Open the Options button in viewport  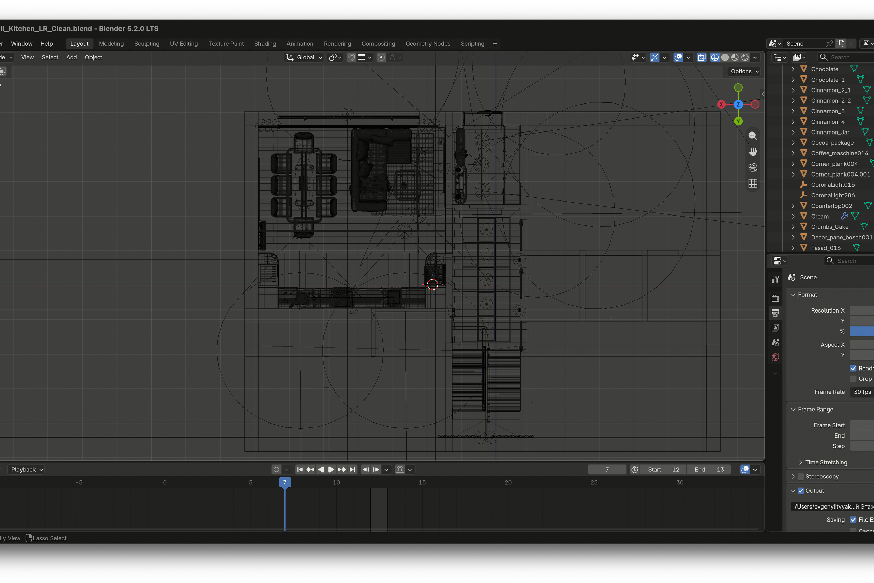click(x=744, y=71)
